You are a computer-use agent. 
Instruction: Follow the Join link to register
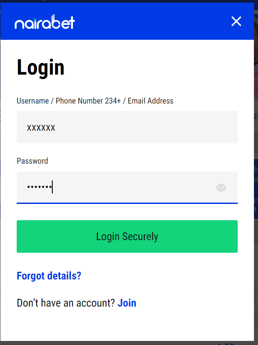click(127, 303)
